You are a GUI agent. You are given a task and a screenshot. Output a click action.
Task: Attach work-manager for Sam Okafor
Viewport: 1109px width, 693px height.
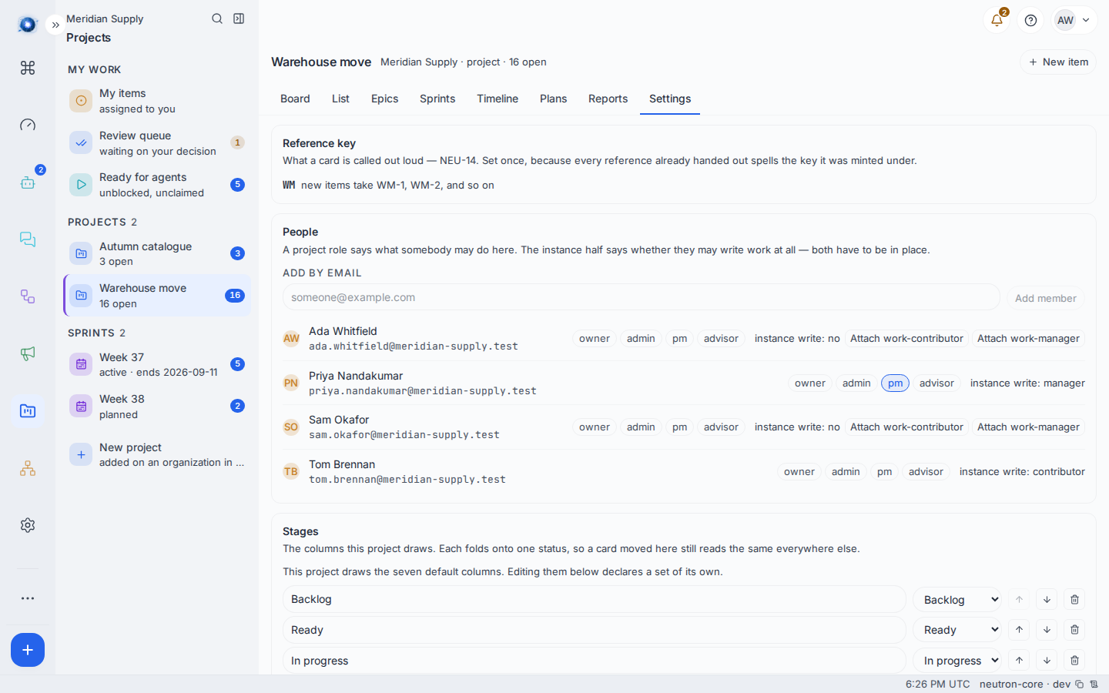click(x=1028, y=427)
